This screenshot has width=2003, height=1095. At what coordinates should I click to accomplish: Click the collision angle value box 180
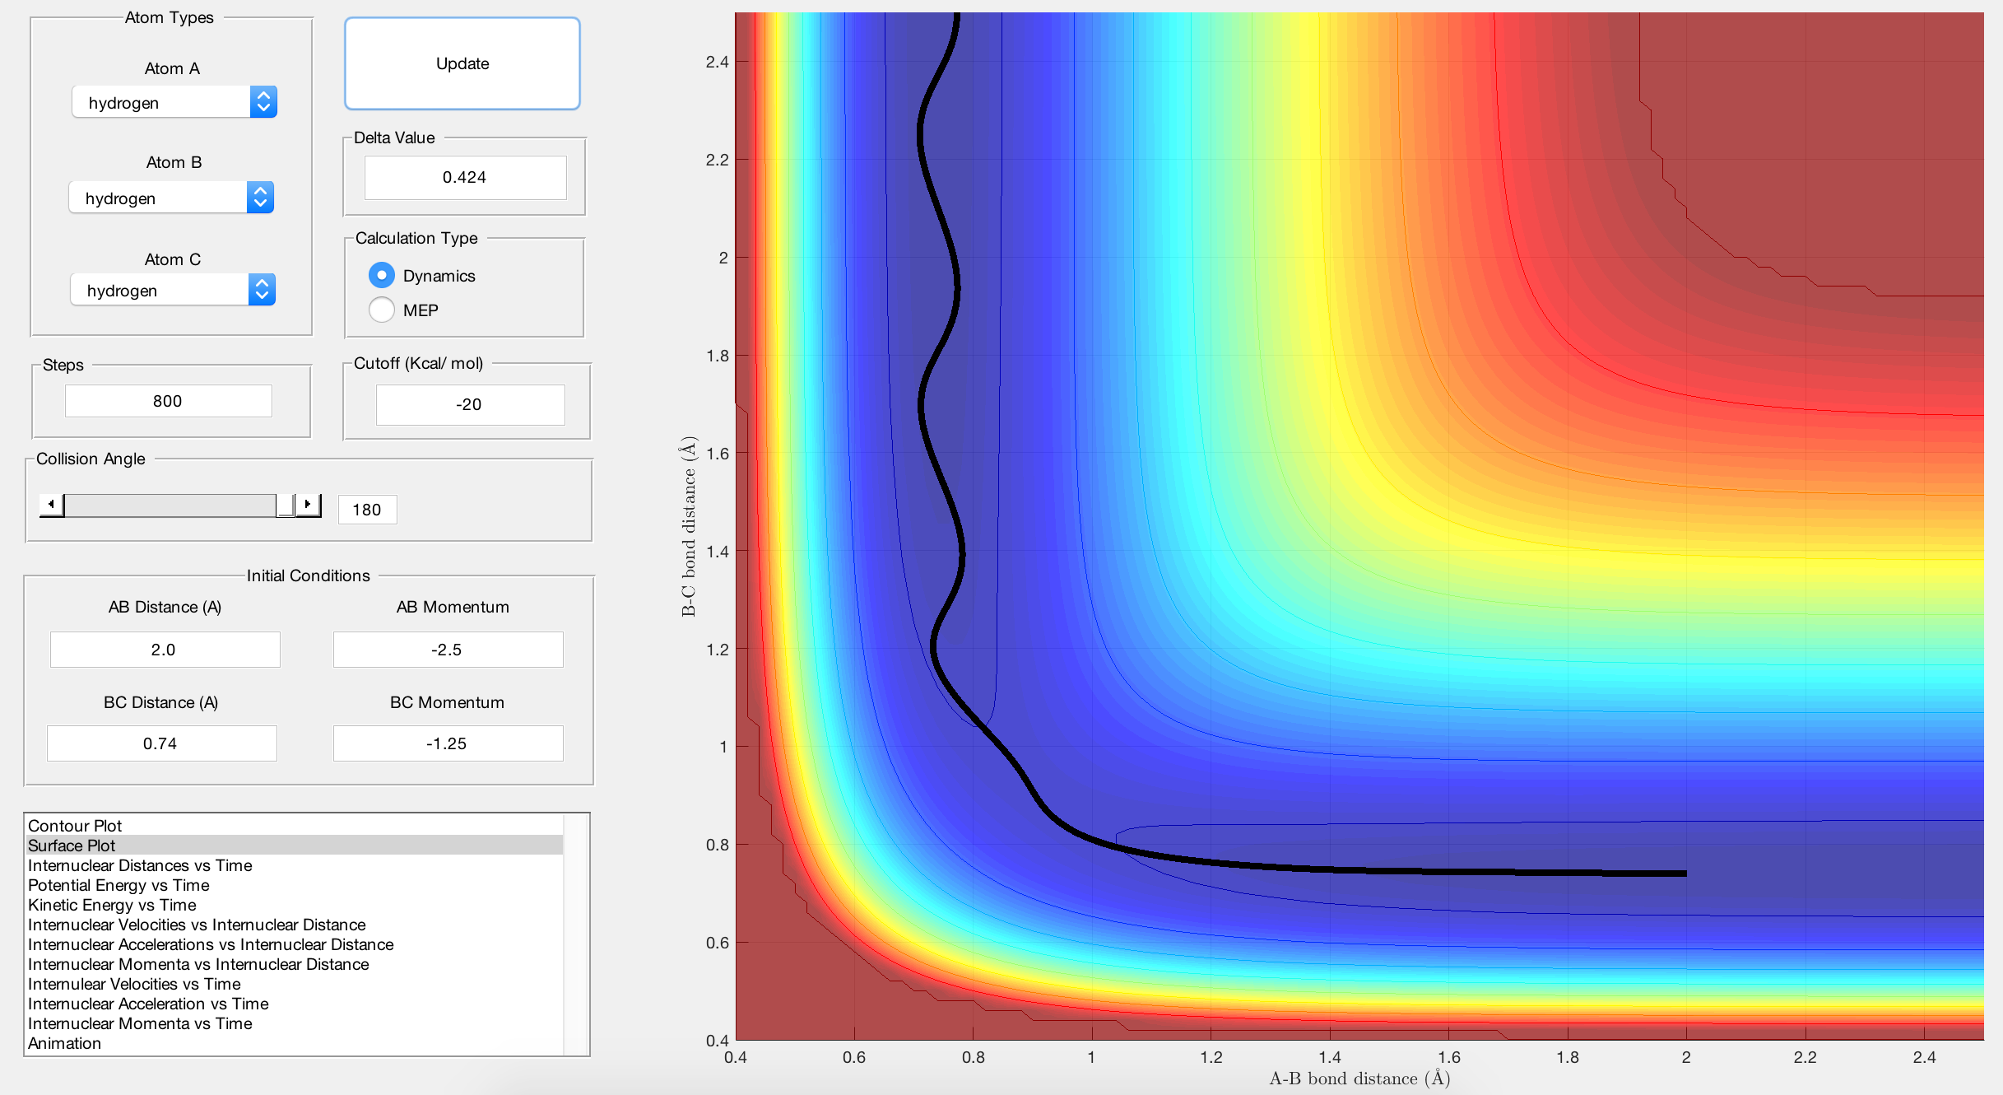pyautogui.click(x=367, y=510)
